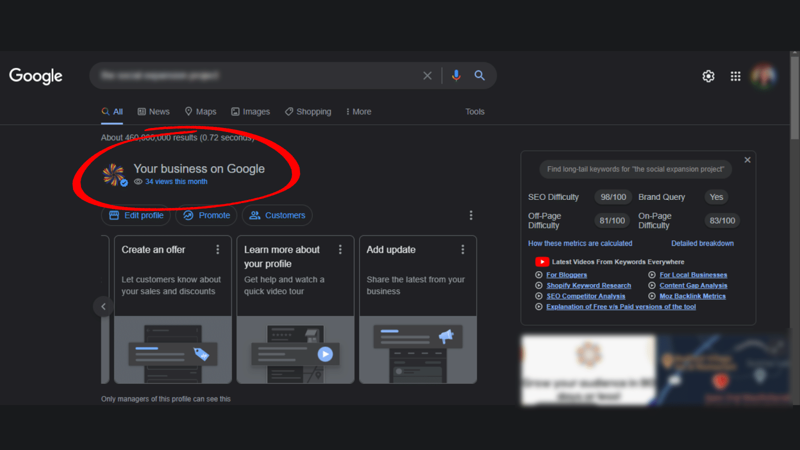The width and height of the screenshot is (800, 450).
Task: Switch to the Shopping tab
Action: click(308, 111)
